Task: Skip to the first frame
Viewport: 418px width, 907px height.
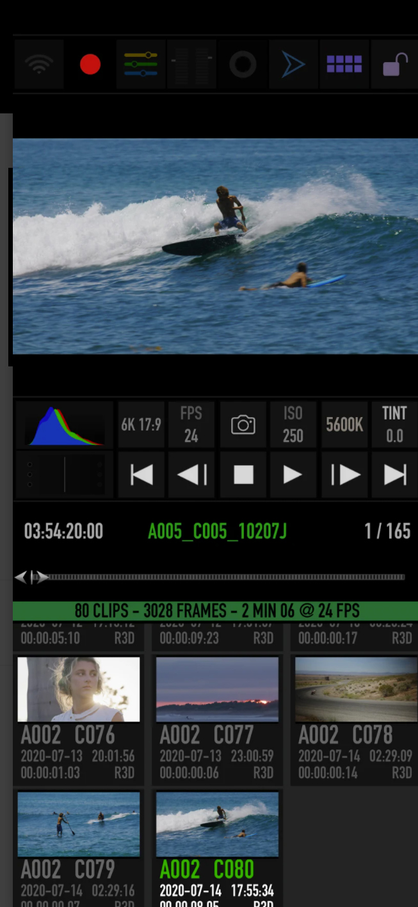Action: [x=141, y=475]
